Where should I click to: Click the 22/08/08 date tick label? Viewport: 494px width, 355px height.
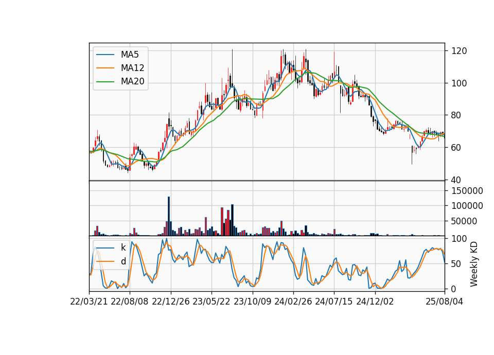point(130,301)
